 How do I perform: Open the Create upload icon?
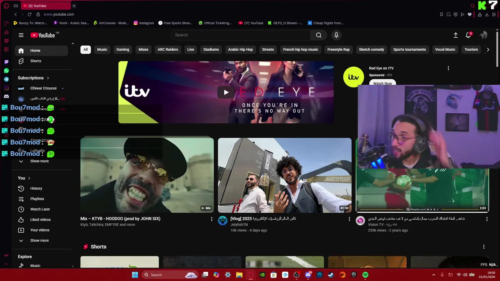tap(455, 35)
